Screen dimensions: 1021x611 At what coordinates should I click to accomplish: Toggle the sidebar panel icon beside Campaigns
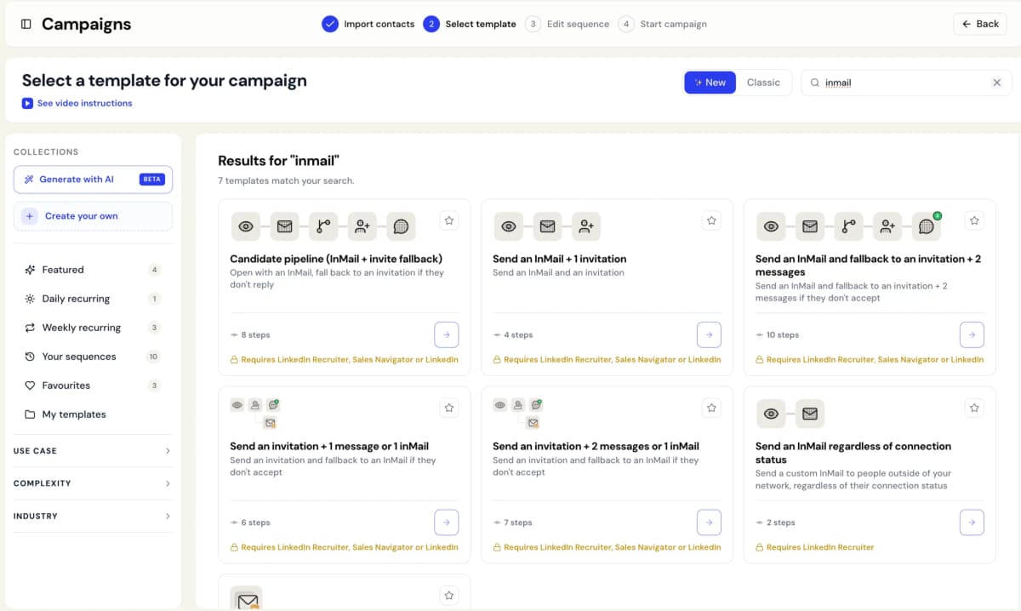(x=26, y=24)
